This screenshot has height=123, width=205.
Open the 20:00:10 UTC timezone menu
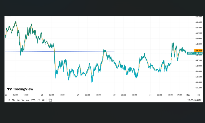(195, 100)
